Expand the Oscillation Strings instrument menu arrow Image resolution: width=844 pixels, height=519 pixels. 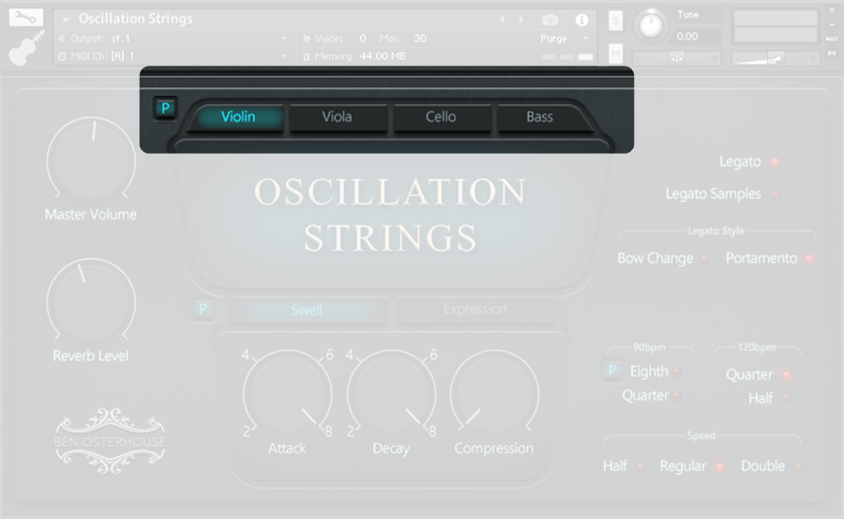click(66, 20)
